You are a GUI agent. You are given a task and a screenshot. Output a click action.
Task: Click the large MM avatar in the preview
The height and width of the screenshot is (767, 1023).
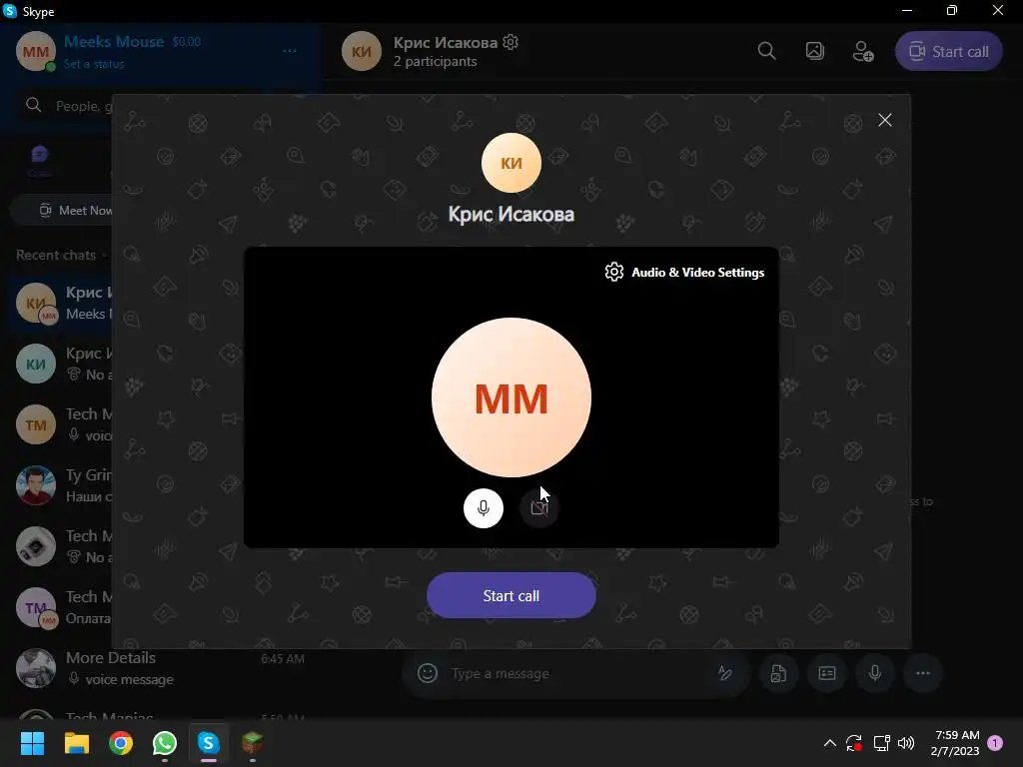(511, 397)
